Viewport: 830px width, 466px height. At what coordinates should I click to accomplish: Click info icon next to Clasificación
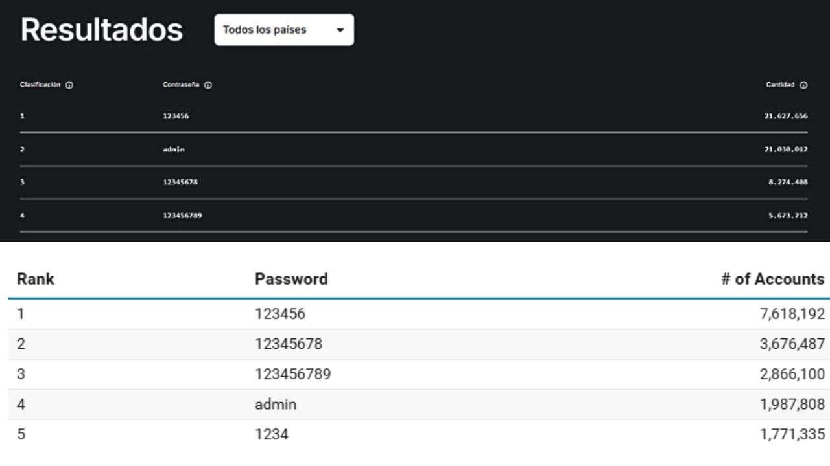[x=69, y=85]
